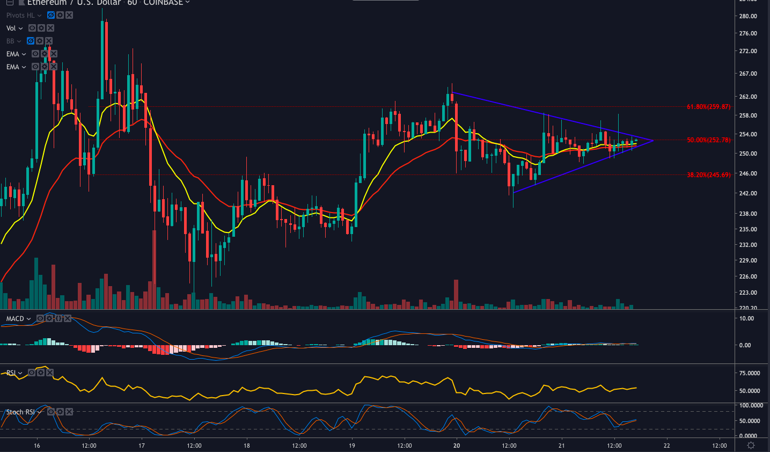Show the hidden BB indicator with its eye toggle

click(x=30, y=41)
